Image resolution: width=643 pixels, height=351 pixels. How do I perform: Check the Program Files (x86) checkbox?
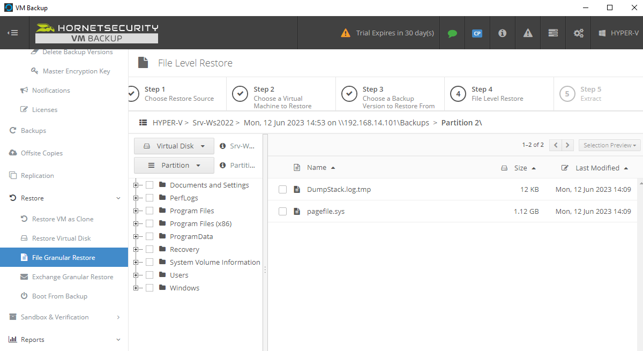coord(149,223)
